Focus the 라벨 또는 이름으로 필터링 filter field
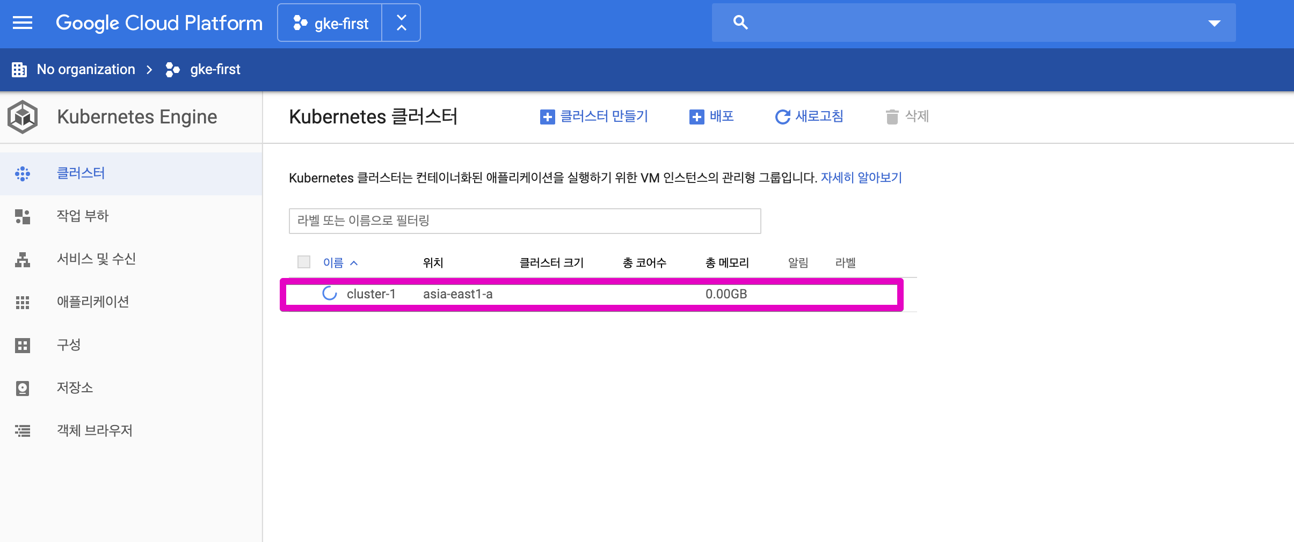 click(x=525, y=221)
